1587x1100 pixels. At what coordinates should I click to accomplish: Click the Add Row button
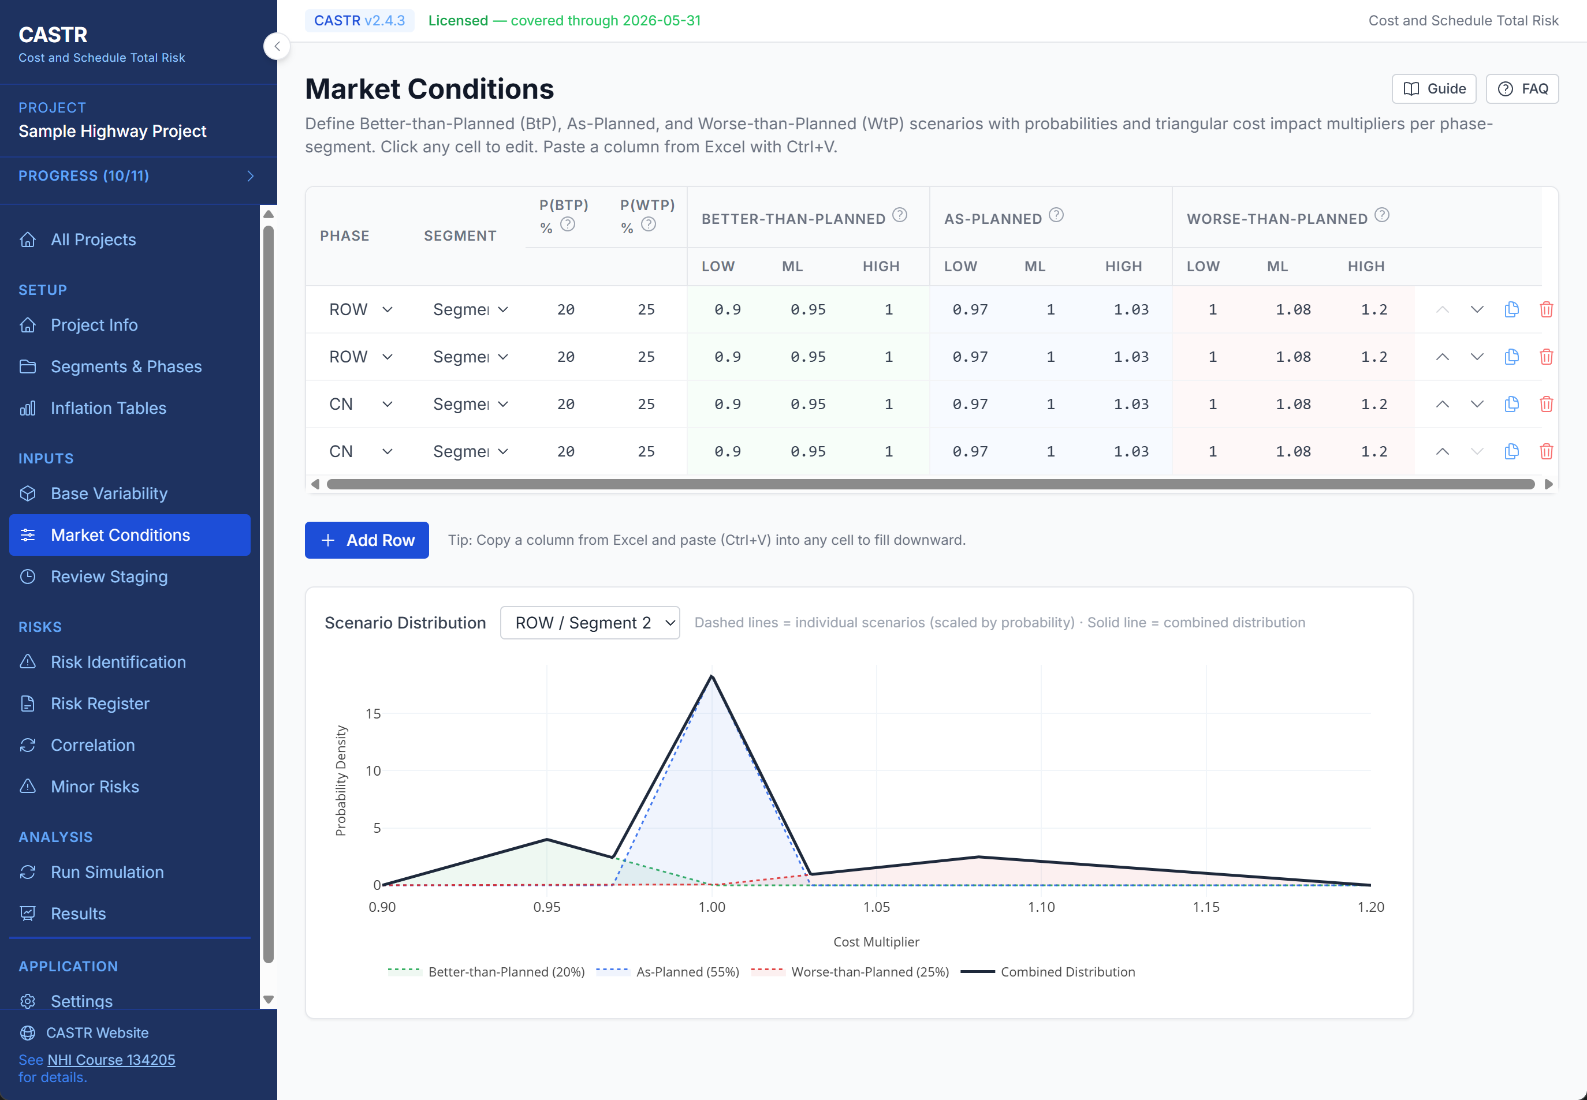[x=366, y=540]
